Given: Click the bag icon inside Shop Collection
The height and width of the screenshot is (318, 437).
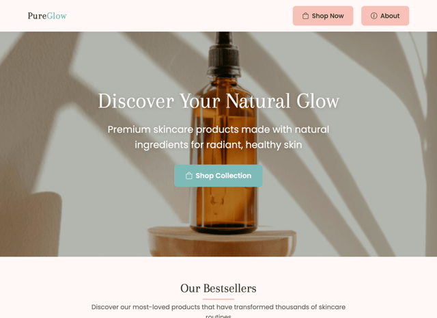Looking at the screenshot, I should [x=189, y=176].
